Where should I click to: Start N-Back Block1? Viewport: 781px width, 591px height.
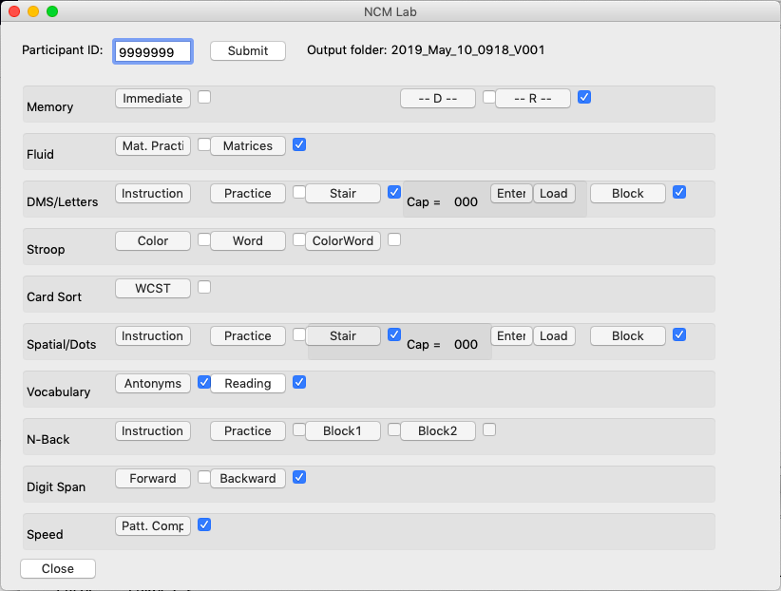[343, 430]
